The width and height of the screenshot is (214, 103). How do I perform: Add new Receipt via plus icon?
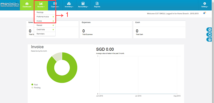53,25
